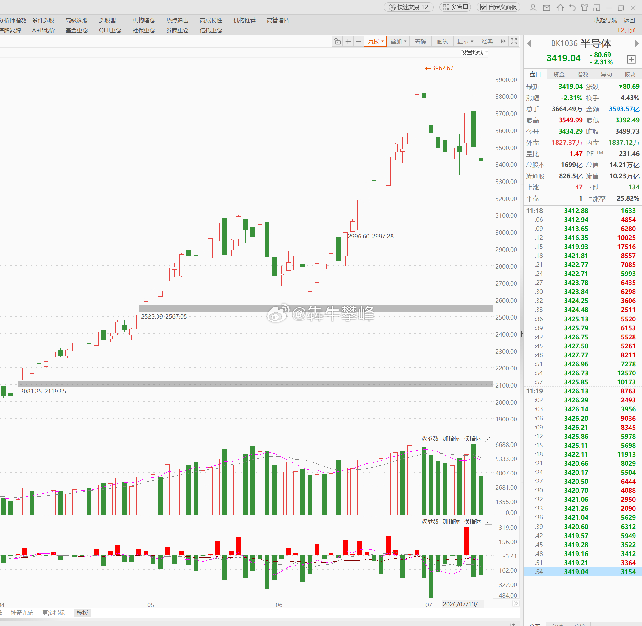Switch to the 异动 tab
This screenshot has height=626, width=642.
pyautogui.click(x=606, y=74)
